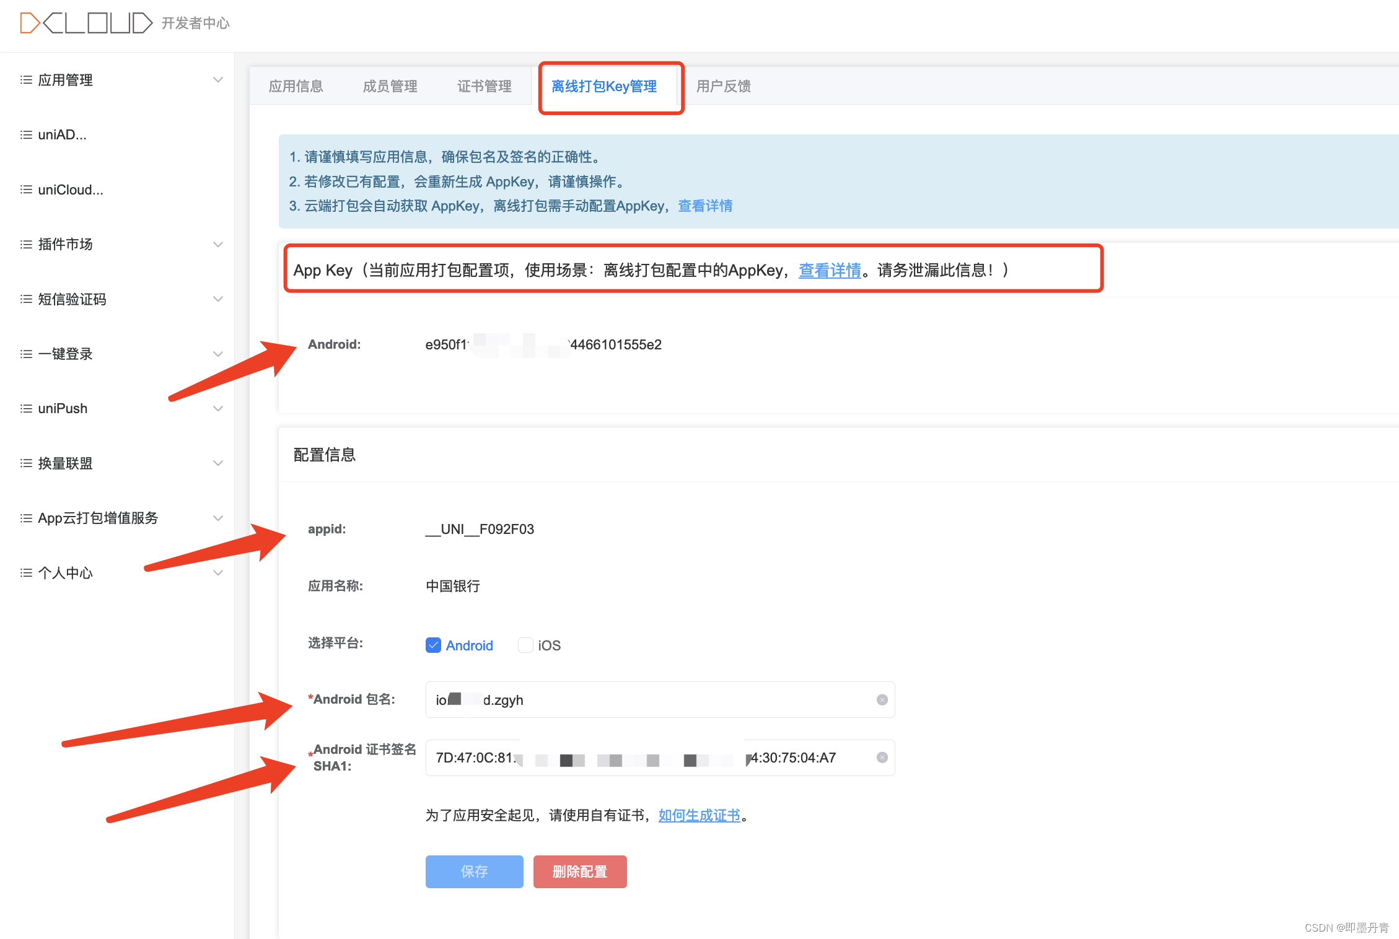Select the 离线打包Key管理 tab
The image size is (1399, 939).
604,86
